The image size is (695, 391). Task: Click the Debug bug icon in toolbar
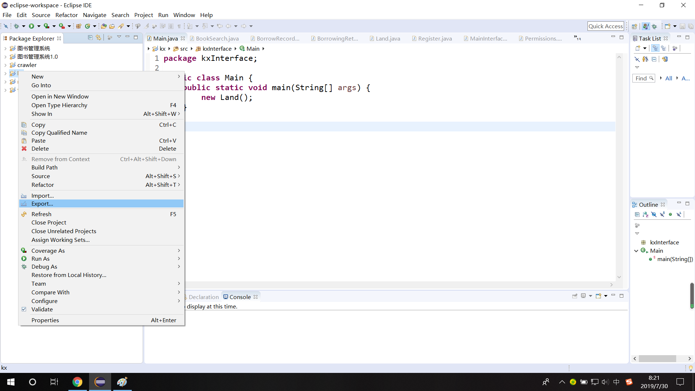point(16,26)
